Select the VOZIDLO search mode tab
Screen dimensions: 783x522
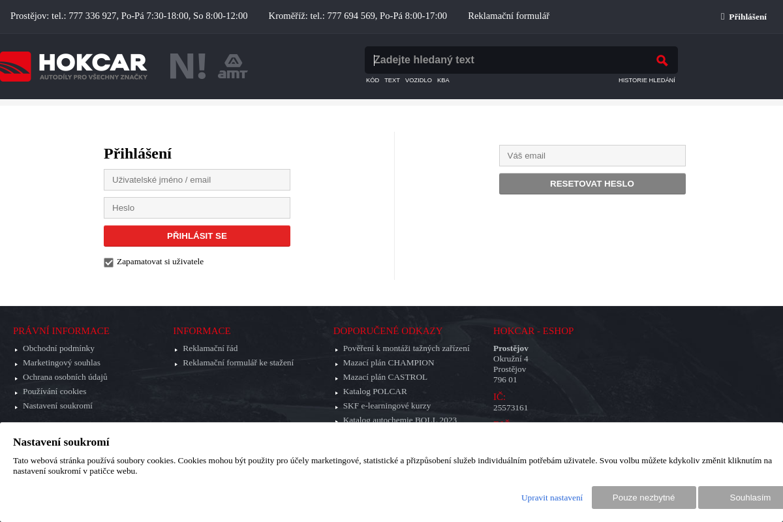click(418, 80)
